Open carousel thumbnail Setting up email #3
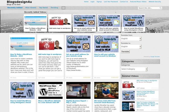The height and width of the screenshot is (112, 169). (x=84, y=21)
